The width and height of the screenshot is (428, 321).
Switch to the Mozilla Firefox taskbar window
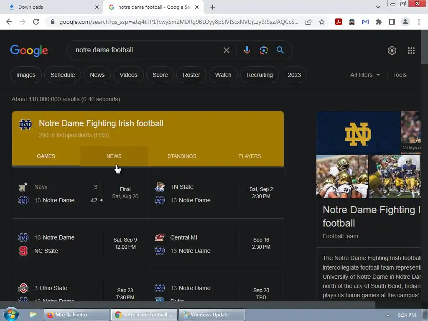pos(76,315)
